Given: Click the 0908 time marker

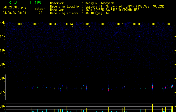Looking at the screenshot, I should (x=137, y=24).
